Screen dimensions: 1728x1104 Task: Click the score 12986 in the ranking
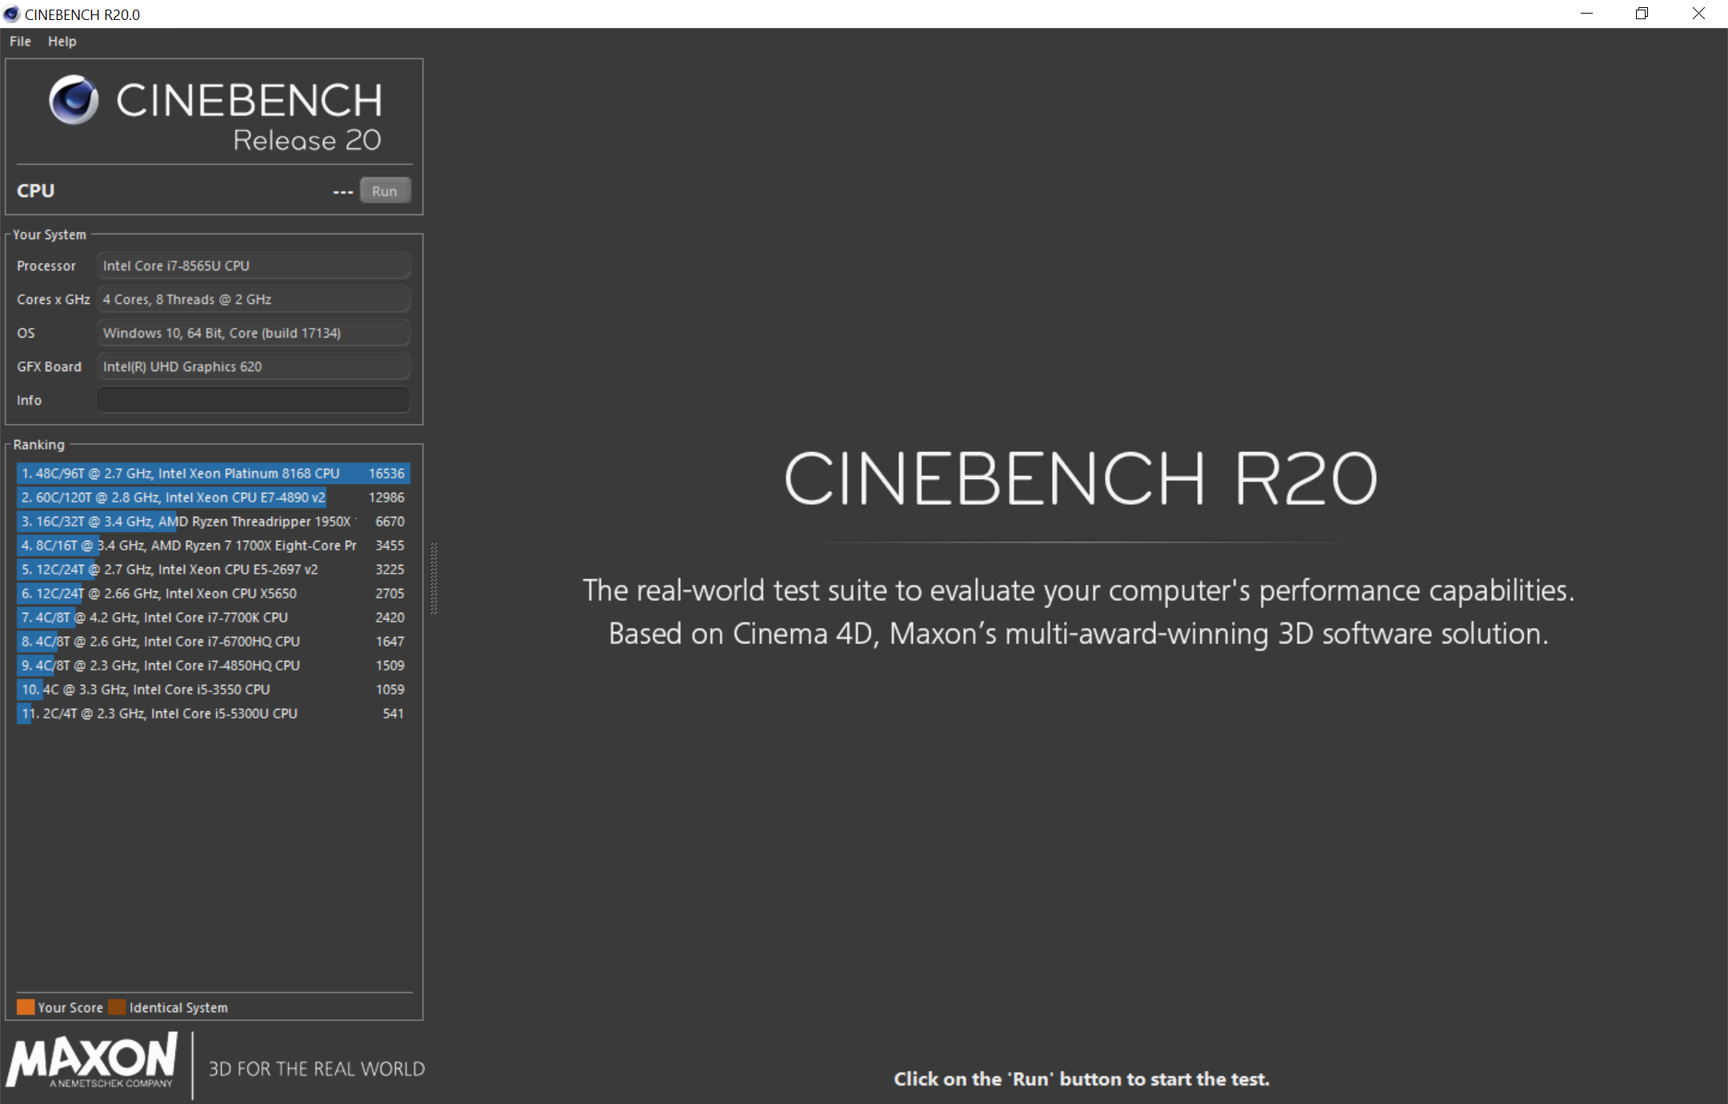point(386,498)
